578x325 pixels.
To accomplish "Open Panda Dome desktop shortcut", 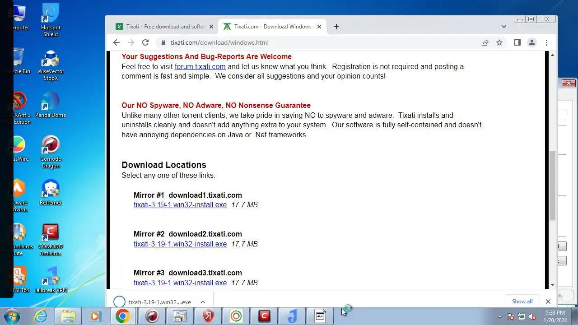I will (51, 105).
